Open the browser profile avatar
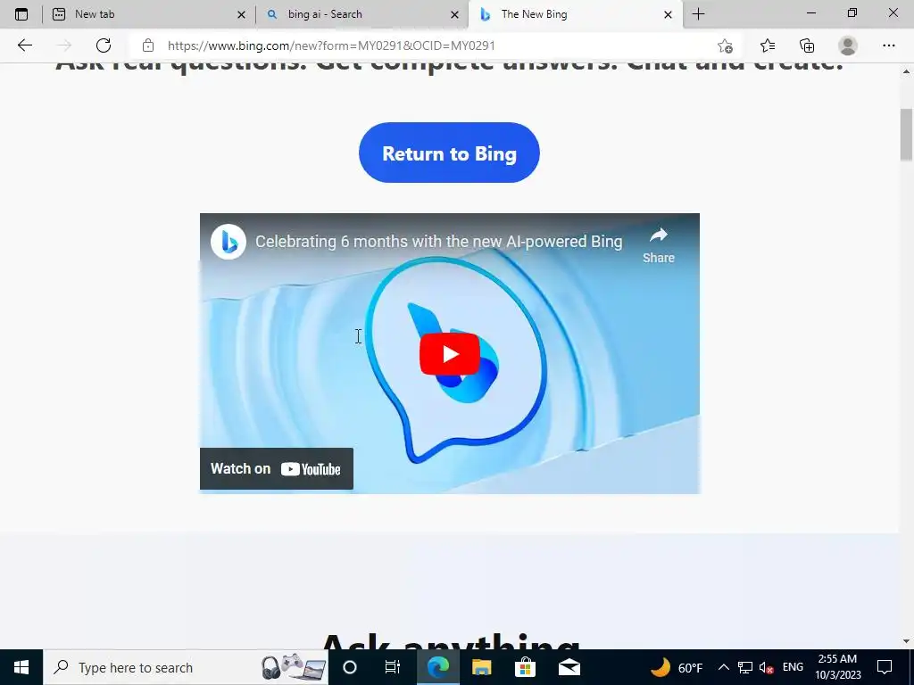914x685 pixels. (848, 45)
